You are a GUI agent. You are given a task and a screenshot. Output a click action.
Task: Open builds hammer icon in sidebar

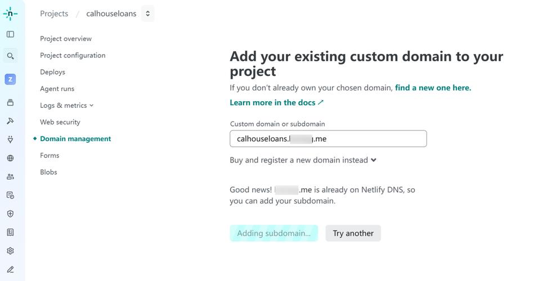[10, 121]
